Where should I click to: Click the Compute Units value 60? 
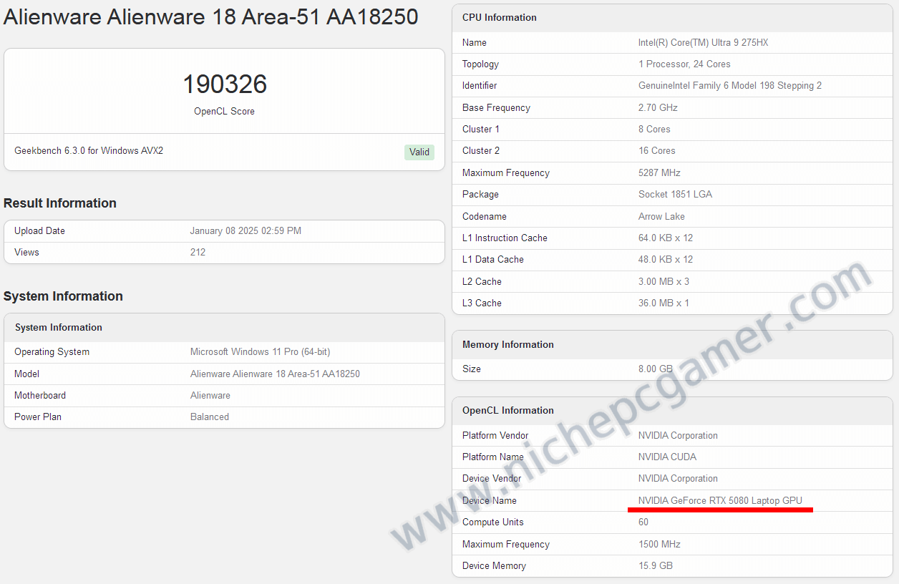click(x=643, y=522)
